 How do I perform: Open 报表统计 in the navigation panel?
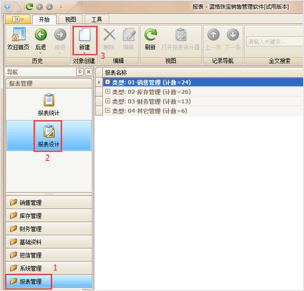tap(48, 104)
